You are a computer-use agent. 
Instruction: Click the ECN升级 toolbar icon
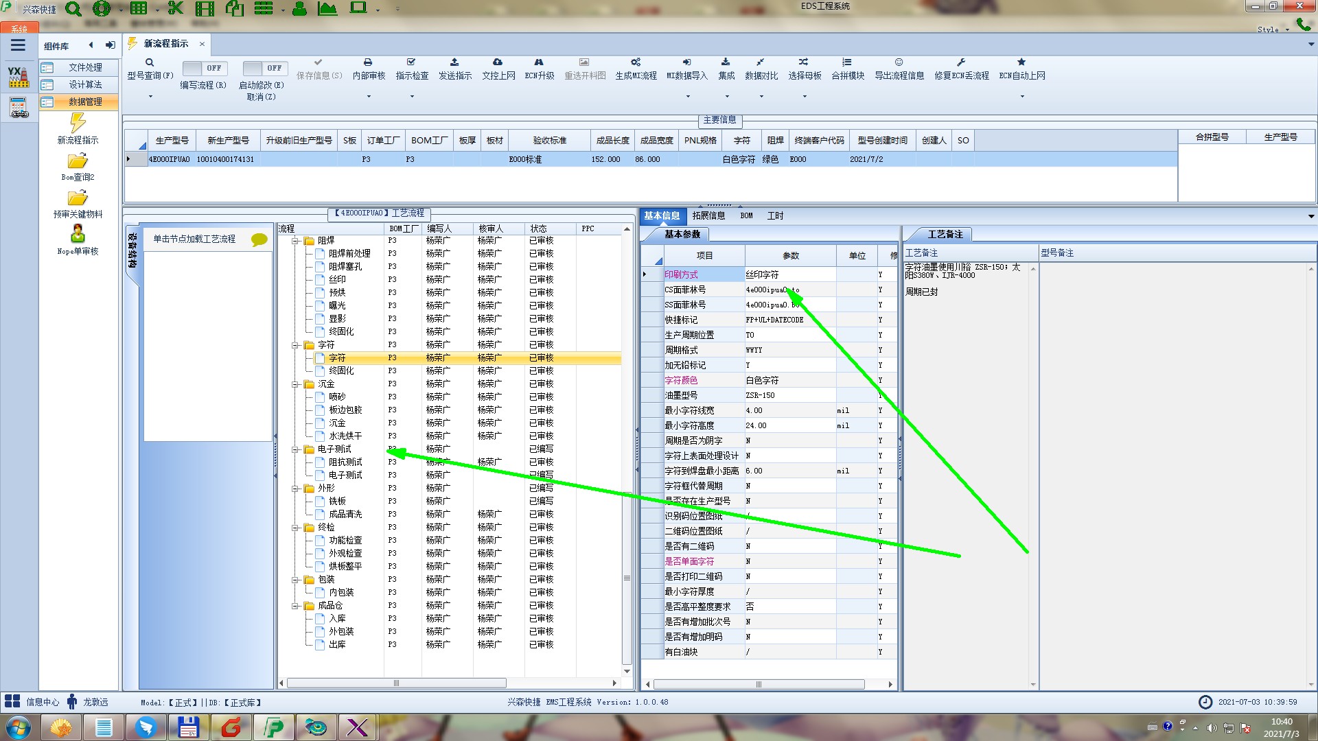click(539, 62)
